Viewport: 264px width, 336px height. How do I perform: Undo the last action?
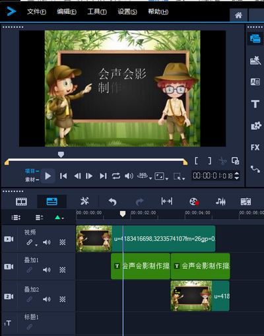[x=113, y=201]
